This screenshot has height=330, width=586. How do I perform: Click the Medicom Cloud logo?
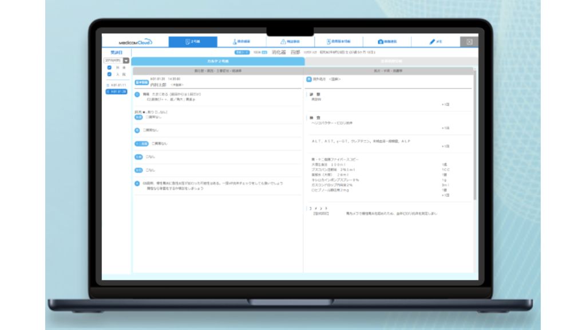point(135,42)
